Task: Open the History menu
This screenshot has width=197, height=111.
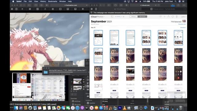Action: (43, 1)
